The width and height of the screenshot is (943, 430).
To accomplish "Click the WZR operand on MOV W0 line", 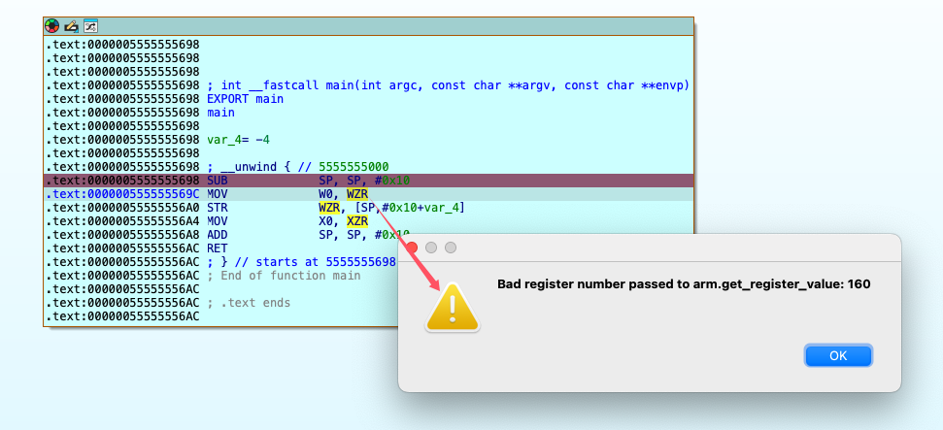I will pos(356,194).
